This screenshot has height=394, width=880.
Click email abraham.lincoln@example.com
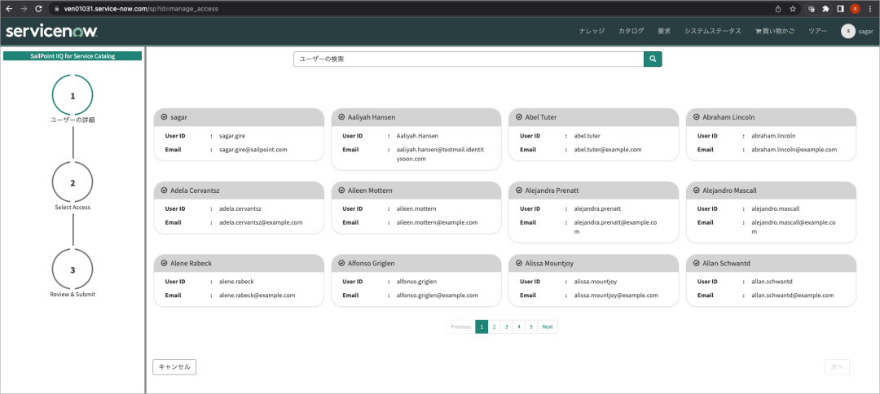(x=794, y=150)
